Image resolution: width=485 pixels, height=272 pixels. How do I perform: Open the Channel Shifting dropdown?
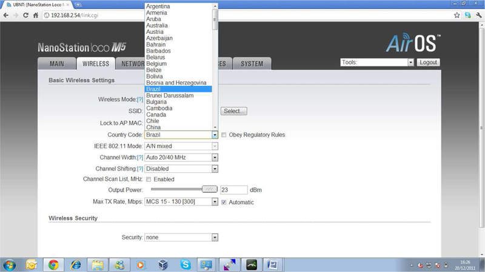click(x=181, y=169)
